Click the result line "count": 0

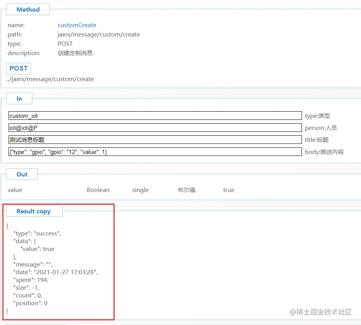pyautogui.click(x=28, y=296)
